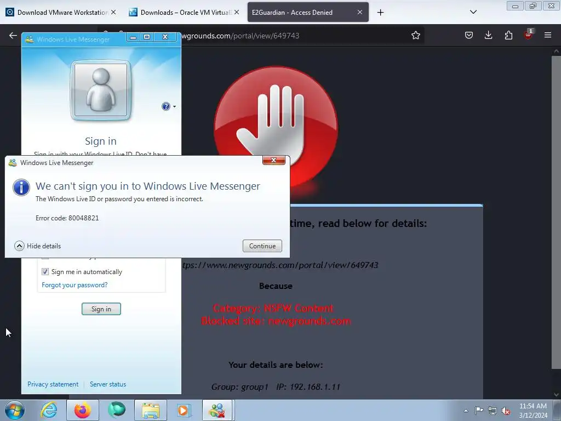Show hidden tray icons arrow
This screenshot has width=561, height=421.
click(466, 411)
